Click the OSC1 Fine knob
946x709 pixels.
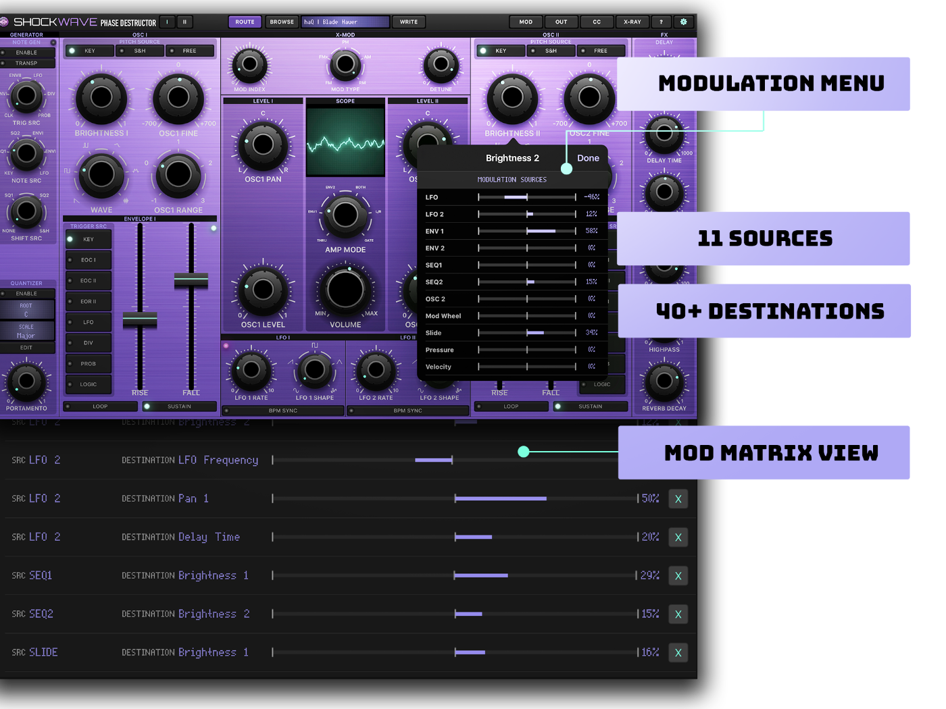178,98
